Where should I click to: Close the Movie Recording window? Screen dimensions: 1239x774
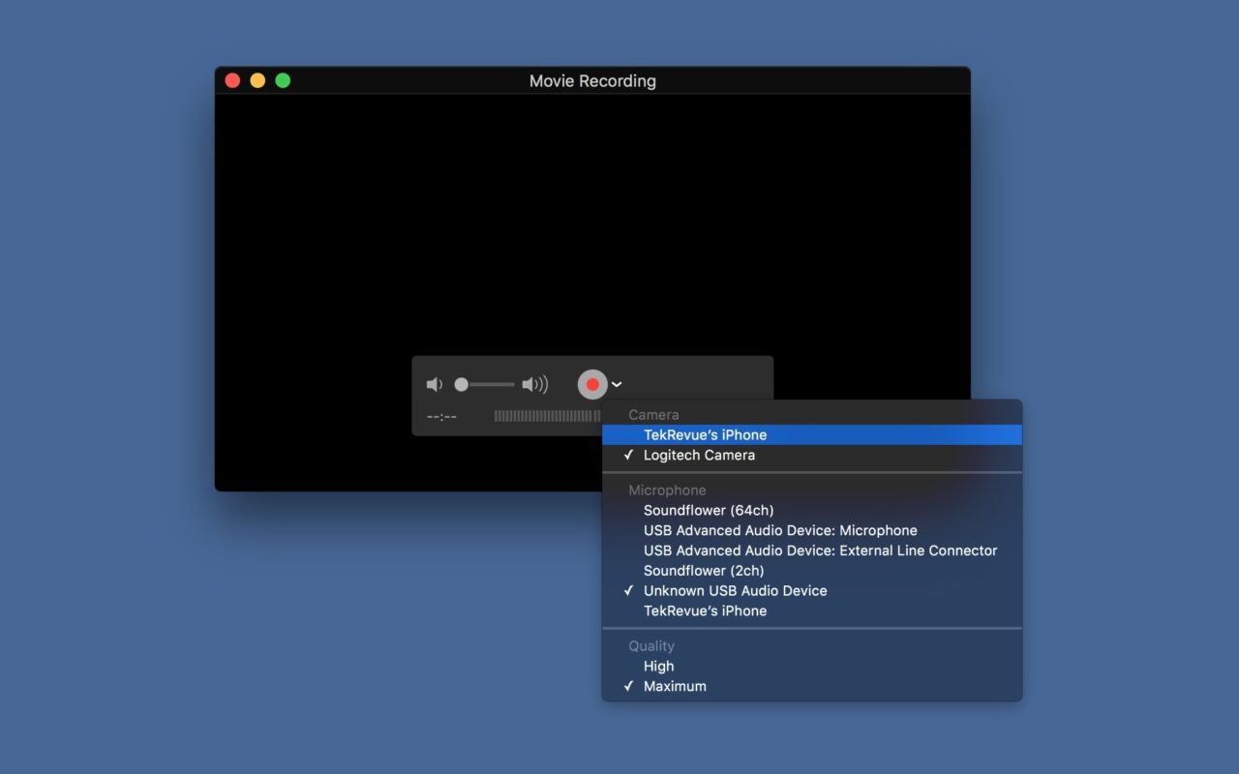232,80
